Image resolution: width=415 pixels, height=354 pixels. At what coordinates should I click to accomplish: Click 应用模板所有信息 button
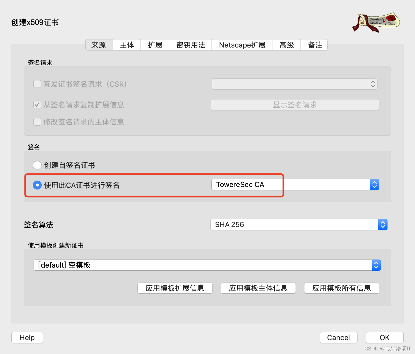[x=342, y=288]
